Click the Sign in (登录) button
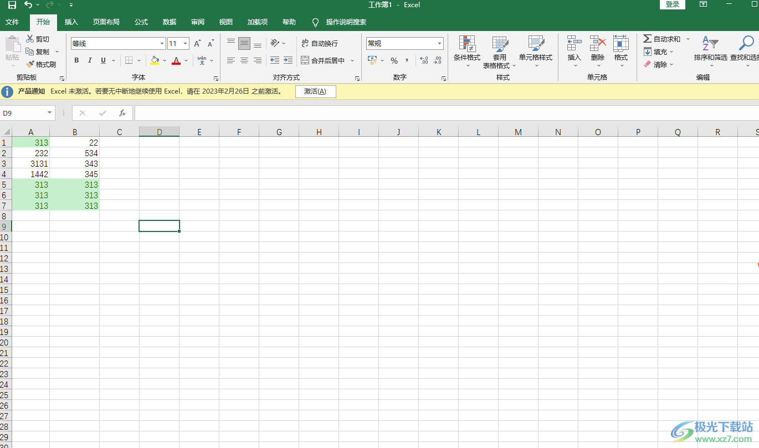 pyautogui.click(x=673, y=4)
